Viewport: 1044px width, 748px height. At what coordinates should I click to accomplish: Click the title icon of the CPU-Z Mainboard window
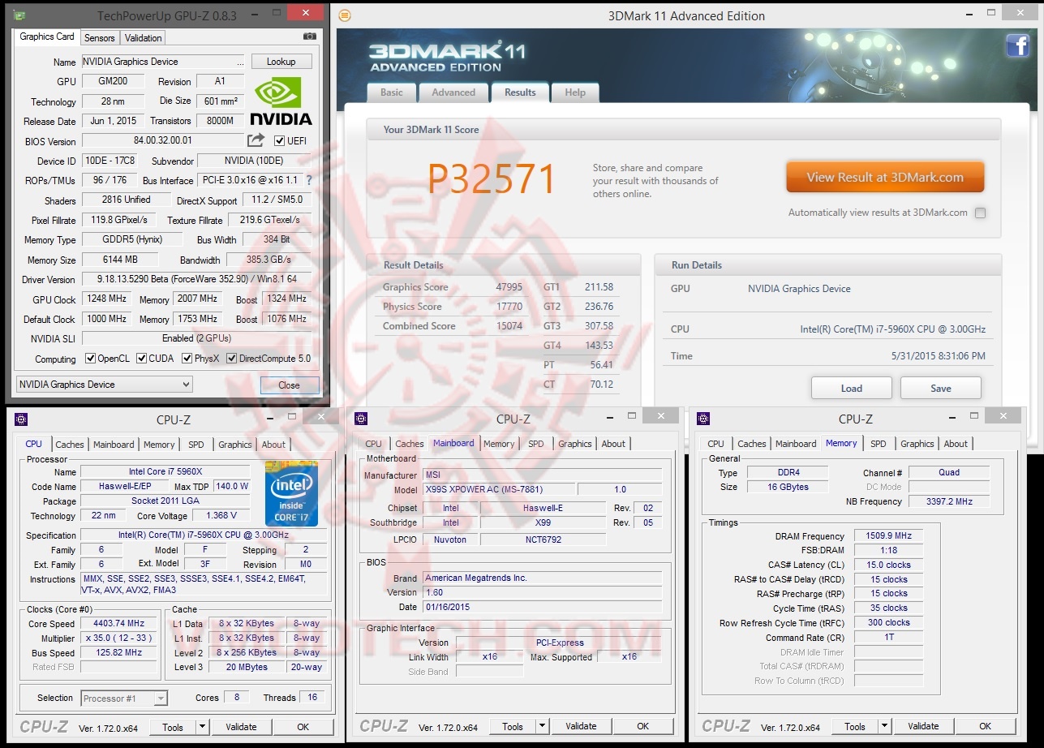pyautogui.click(x=361, y=419)
